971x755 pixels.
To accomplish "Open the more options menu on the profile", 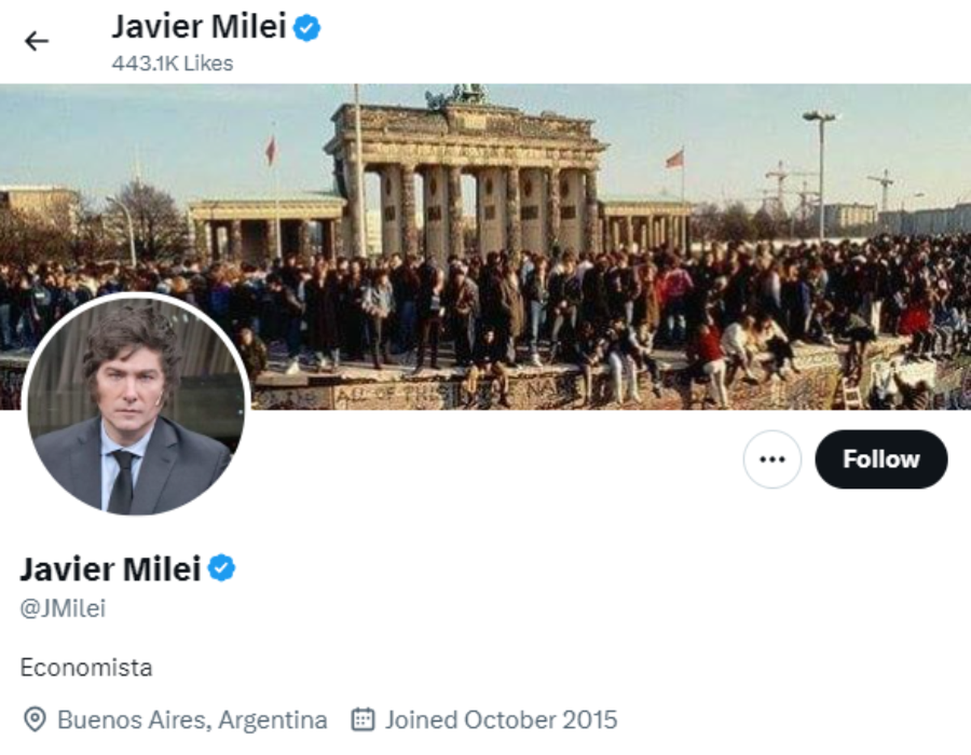I will (772, 459).
